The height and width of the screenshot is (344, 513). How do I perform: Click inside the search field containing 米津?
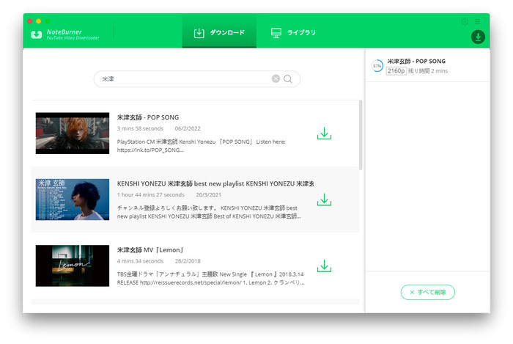point(196,79)
